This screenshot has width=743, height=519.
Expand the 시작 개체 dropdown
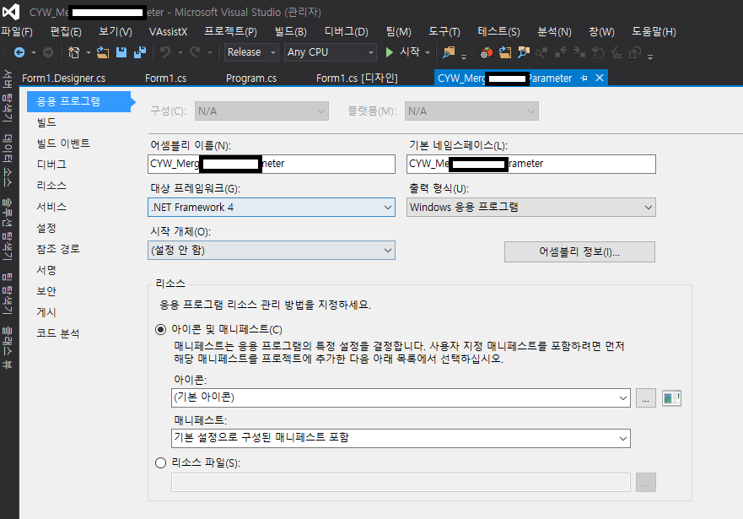tap(272, 251)
